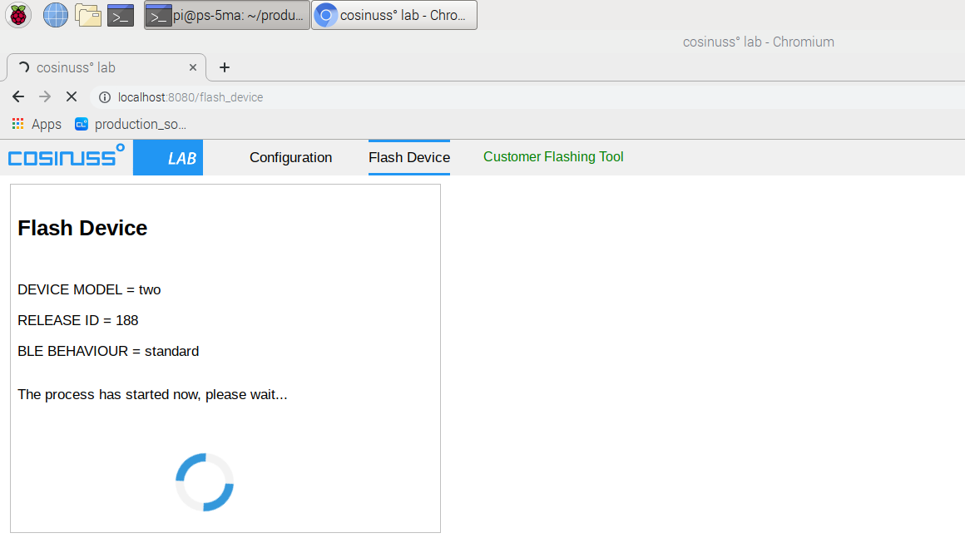Open the Apps bookmark shortcut
Image resolution: width=965 pixels, height=543 pixels.
coord(37,124)
